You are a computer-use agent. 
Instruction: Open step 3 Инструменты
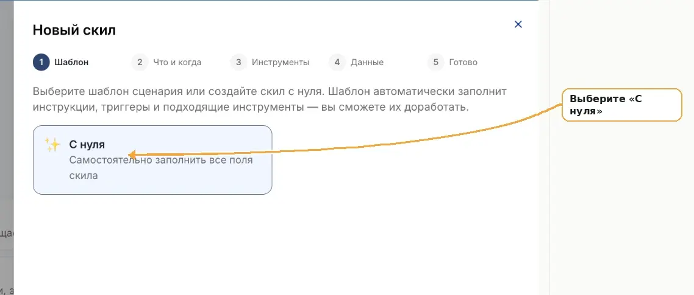pyautogui.click(x=270, y=62)
